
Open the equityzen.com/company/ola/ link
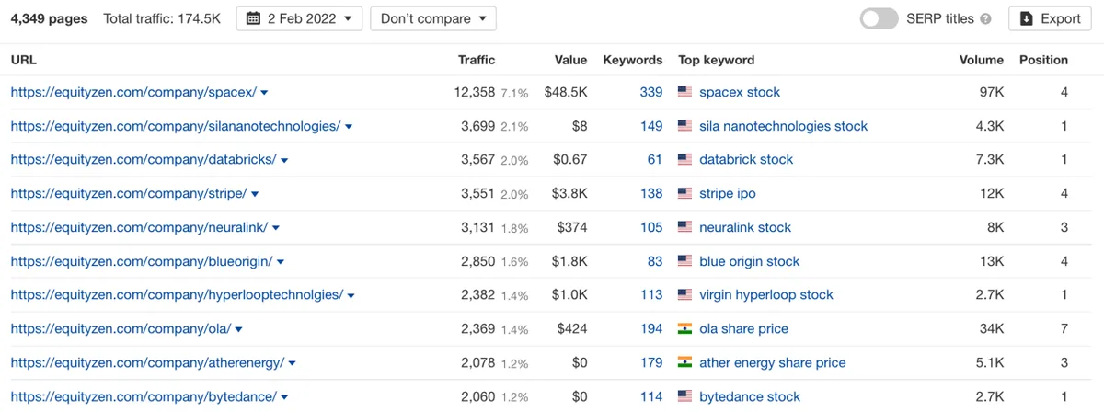point(121,328)
